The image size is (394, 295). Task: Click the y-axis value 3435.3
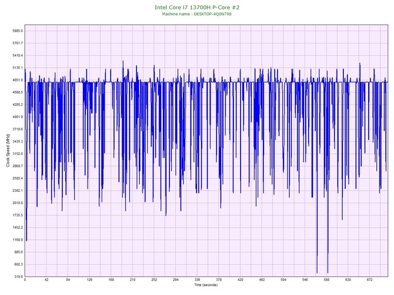[x=18, y=141]
